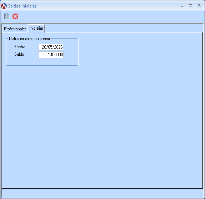
Task: Click the Datos iniciales comunes group caption
Action: pos(29,39)
